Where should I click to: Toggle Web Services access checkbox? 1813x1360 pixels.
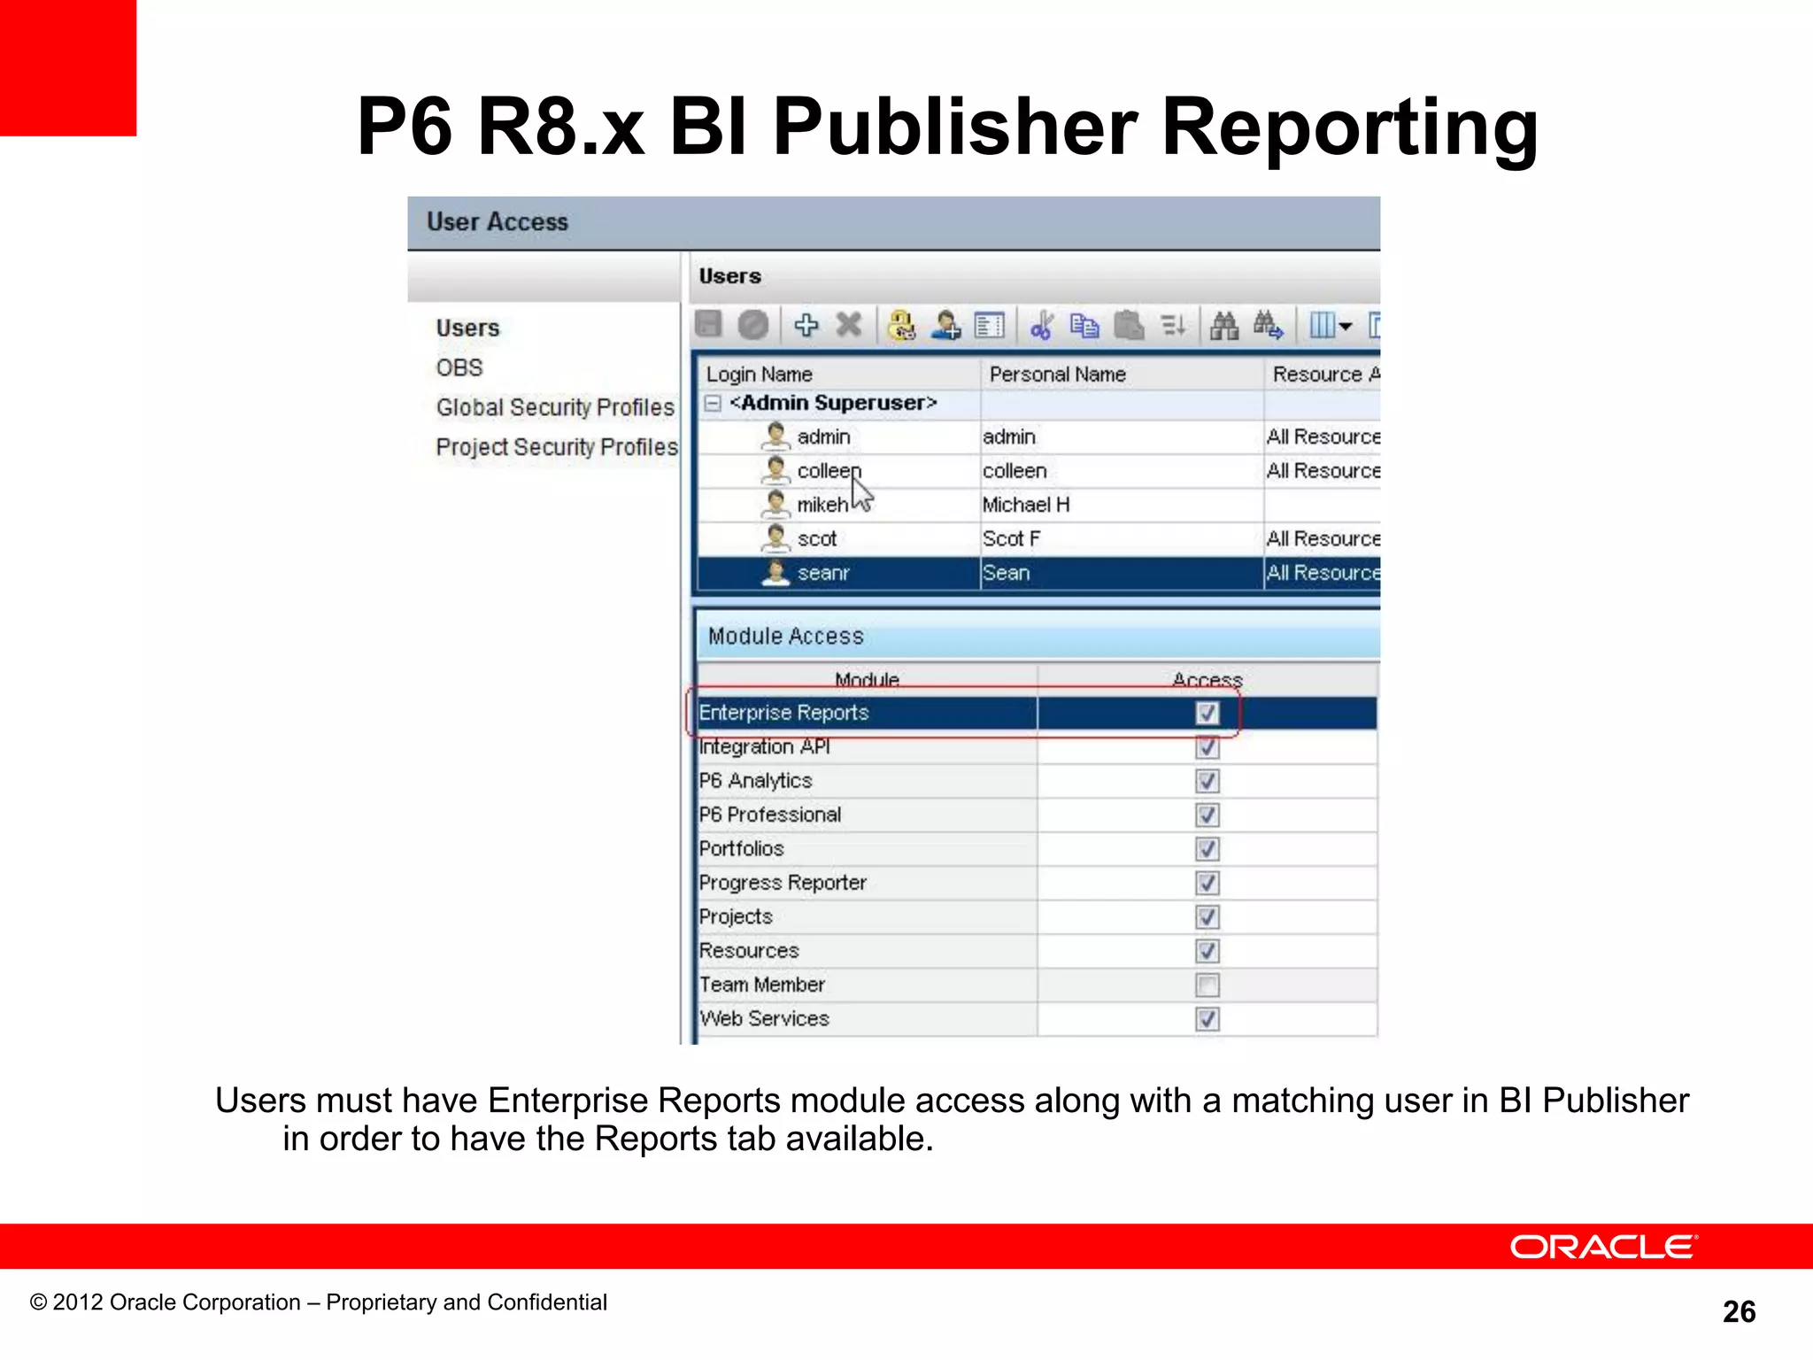(1207, 1019)
